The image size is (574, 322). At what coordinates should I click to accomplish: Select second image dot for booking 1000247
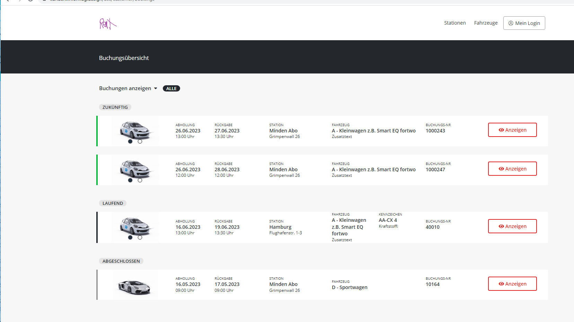click(140, 180)
